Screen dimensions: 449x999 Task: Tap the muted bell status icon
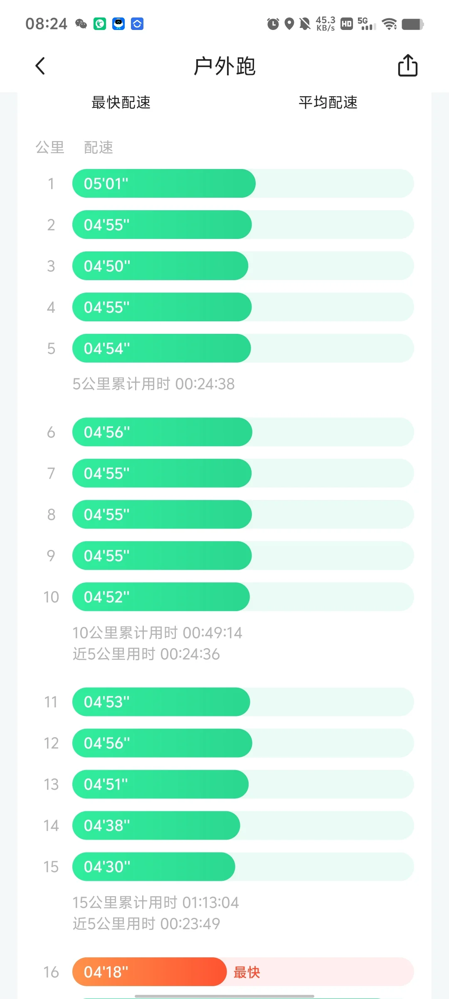305,24
